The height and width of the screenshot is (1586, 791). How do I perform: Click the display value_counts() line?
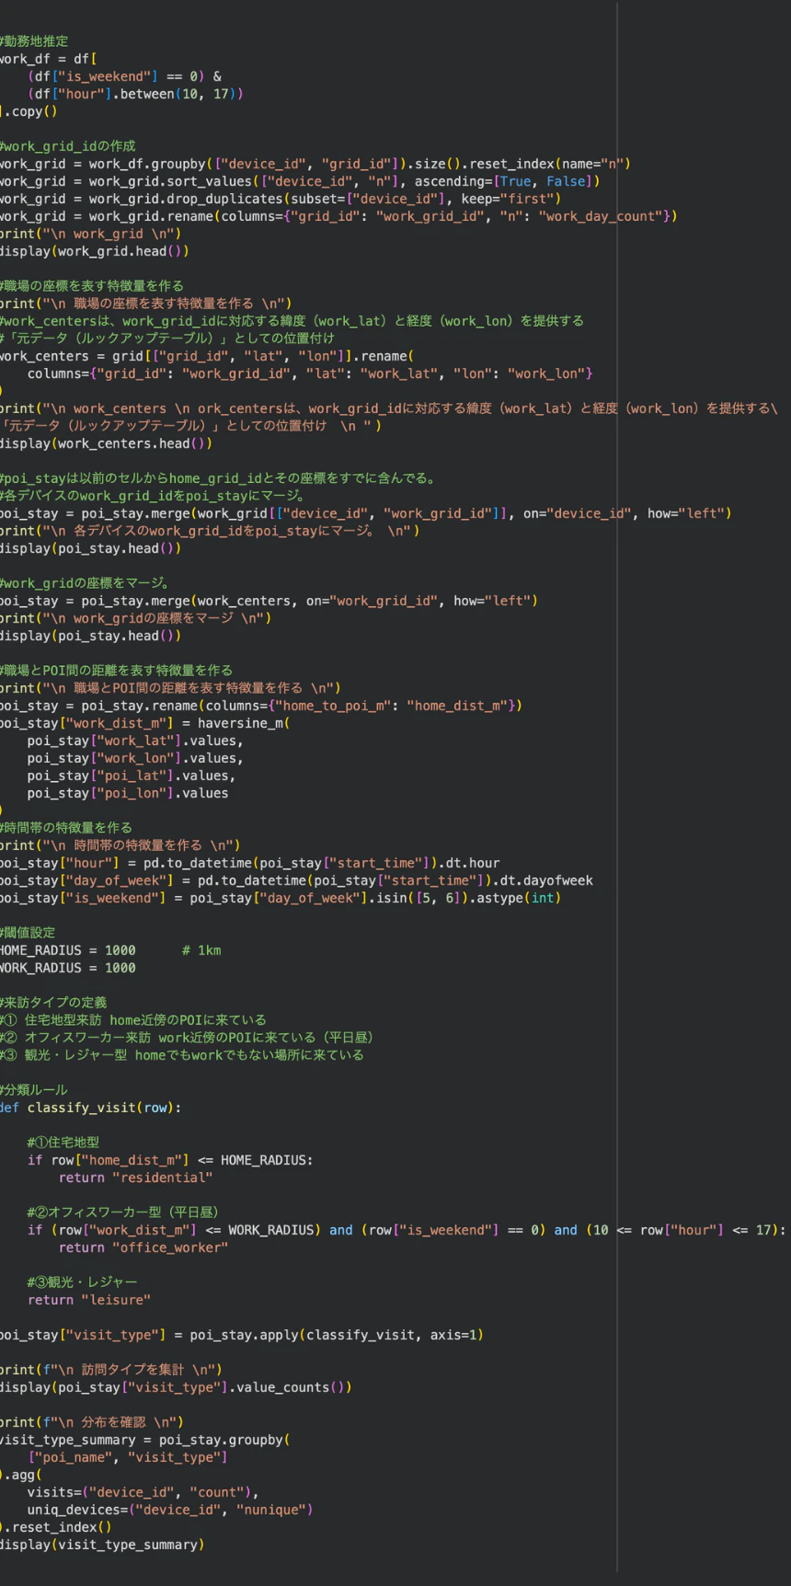[176, 1387]
